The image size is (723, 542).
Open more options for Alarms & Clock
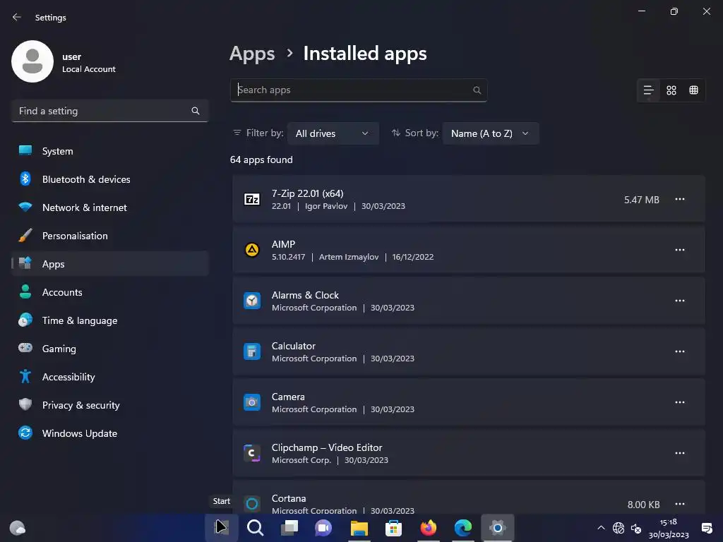tap(680, 301)
